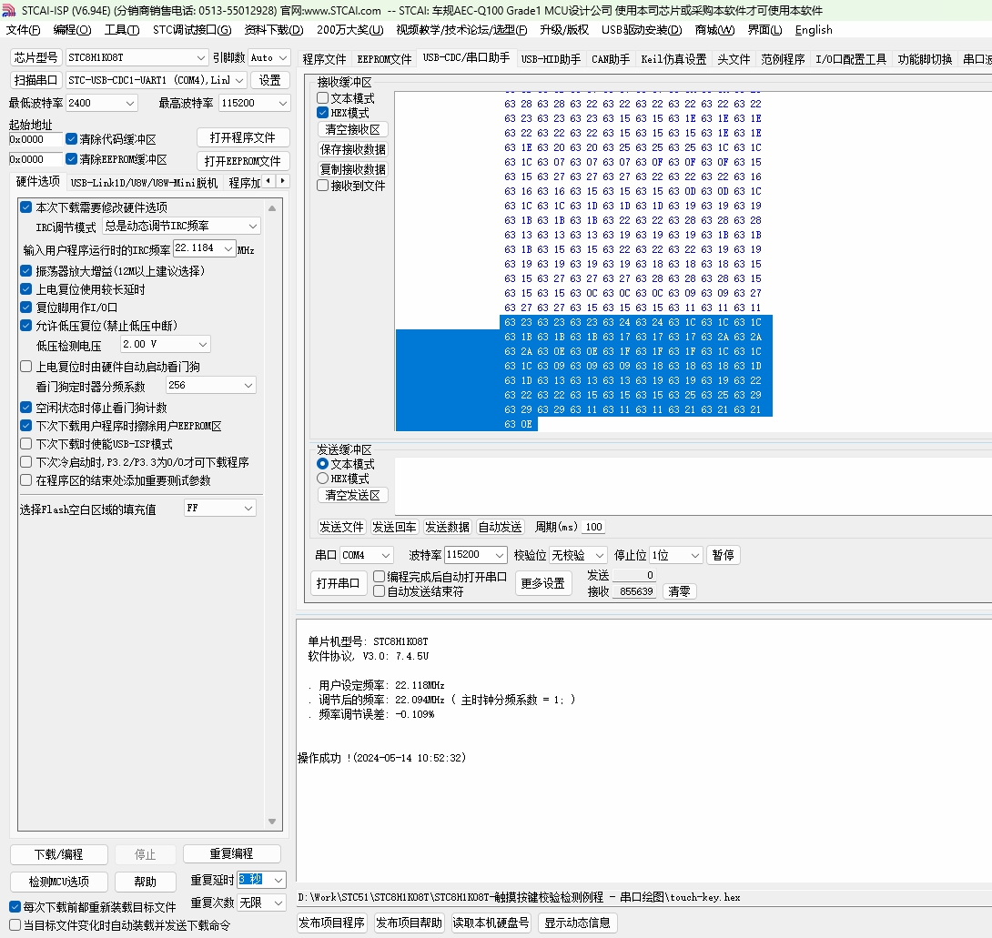Toggle 清除EEPROM缓冲区 checkbox
Screen dimensions: 992x938
[x=72, y=158]
